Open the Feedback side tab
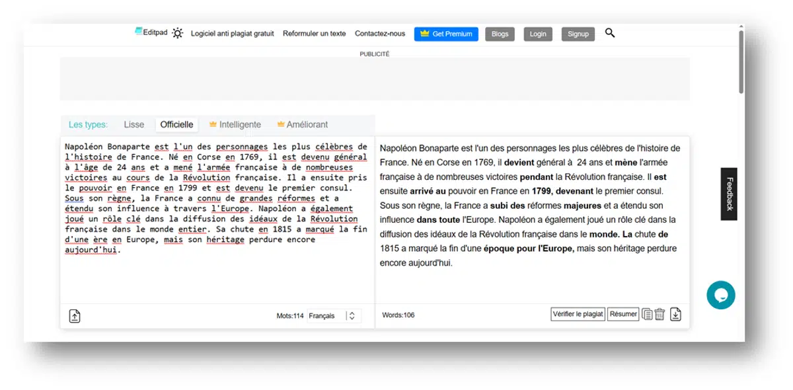 pyautogui.click(x=729, y=194)
